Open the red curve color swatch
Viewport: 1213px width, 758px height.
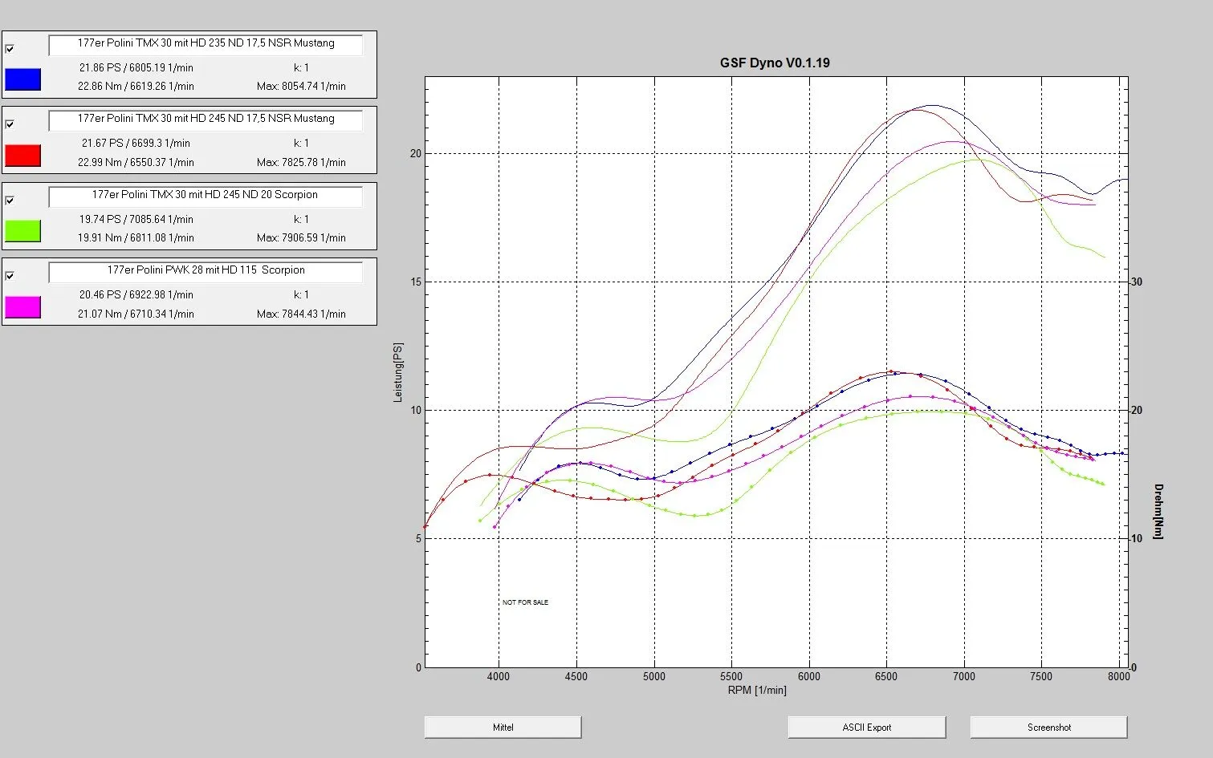22,156
